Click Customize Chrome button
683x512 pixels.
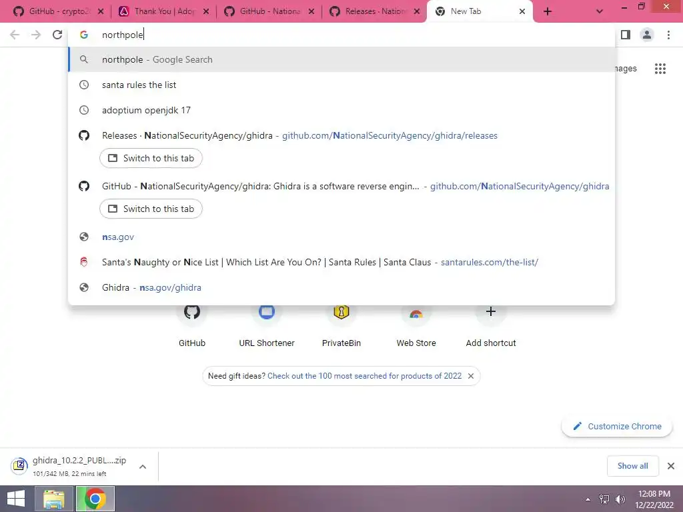pyautogui.click(x=617, y=426)
